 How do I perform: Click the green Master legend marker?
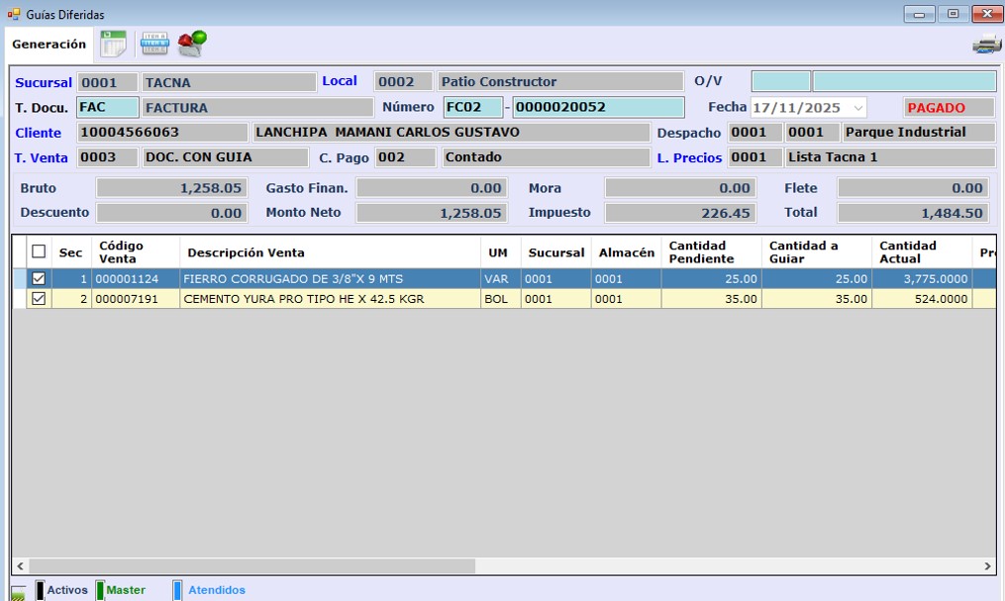pos(100,590)
